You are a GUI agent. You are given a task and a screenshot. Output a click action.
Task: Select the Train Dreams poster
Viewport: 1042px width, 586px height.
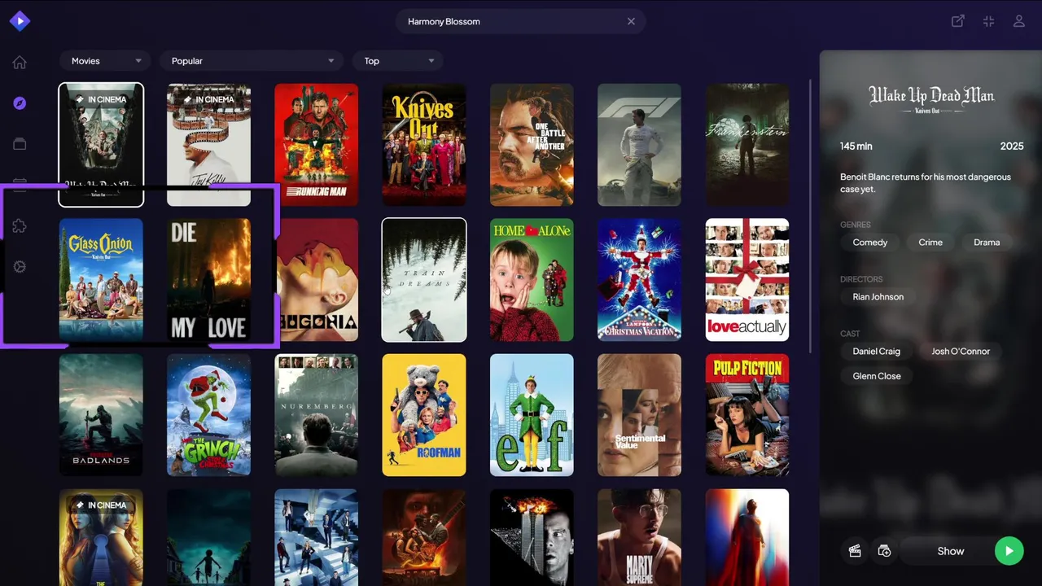(x=424, y=279)
